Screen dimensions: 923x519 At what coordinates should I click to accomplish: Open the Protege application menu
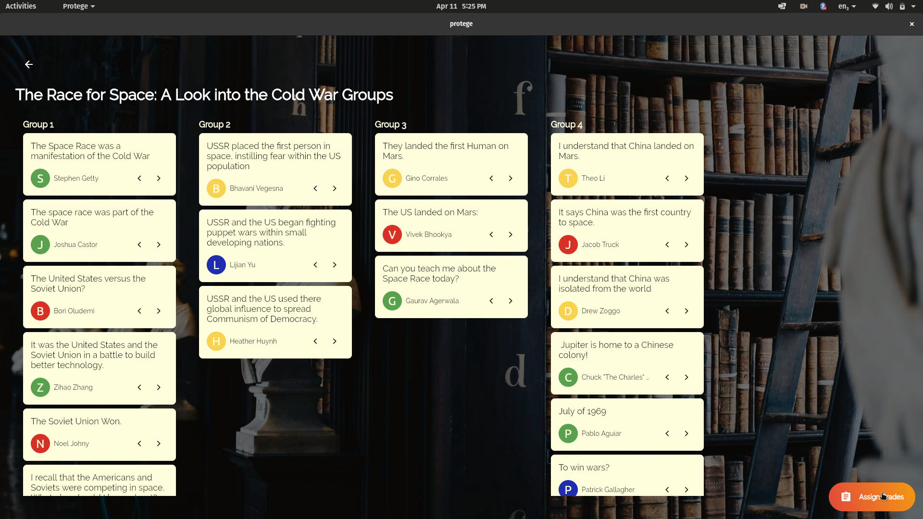pos(78,6)
